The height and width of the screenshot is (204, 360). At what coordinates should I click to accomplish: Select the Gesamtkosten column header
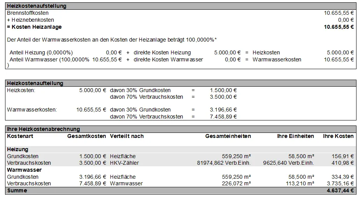coord(86,136)
